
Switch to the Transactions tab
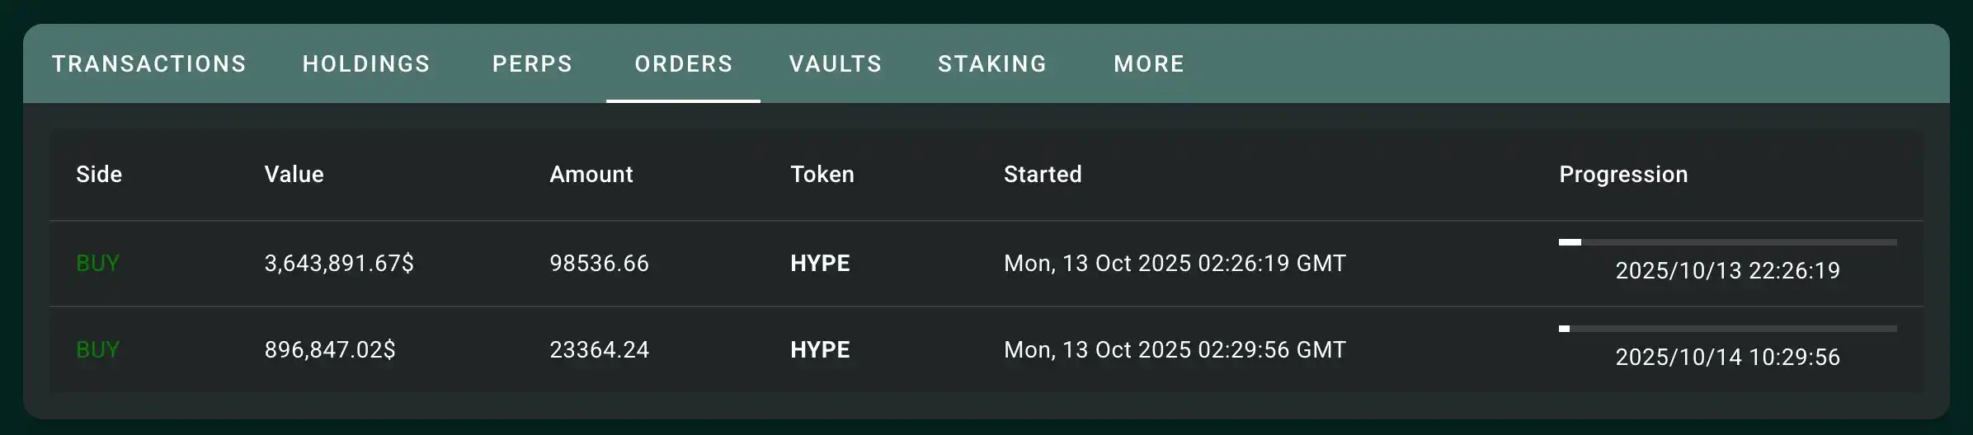click(x=148, y=64)
